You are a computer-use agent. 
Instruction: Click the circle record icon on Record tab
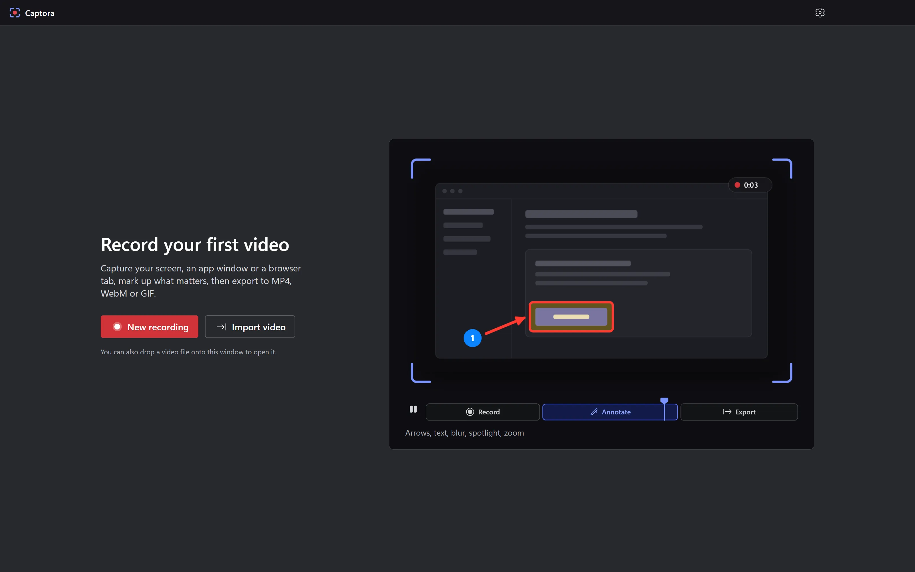pyautogui.click(x=470, y=412)
